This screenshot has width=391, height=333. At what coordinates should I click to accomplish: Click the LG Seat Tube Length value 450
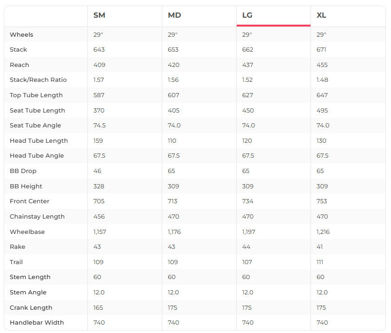[x=247, y=111]
